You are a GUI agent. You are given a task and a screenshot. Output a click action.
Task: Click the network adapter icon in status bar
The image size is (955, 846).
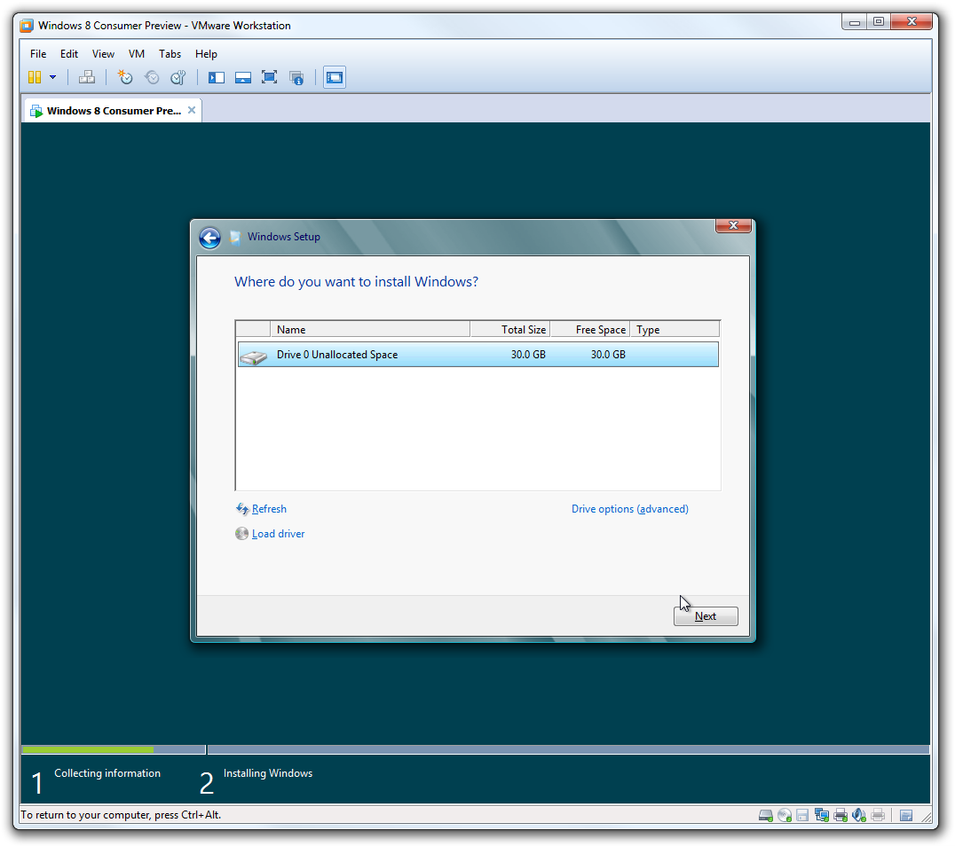coord(821,815)
